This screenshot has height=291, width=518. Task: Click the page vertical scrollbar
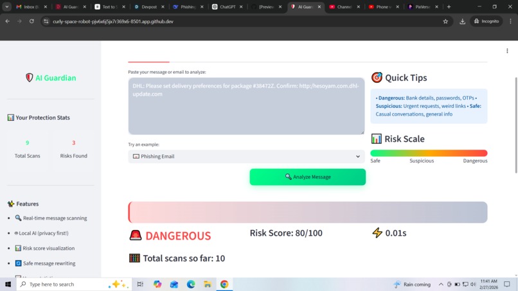pos(515,125)
